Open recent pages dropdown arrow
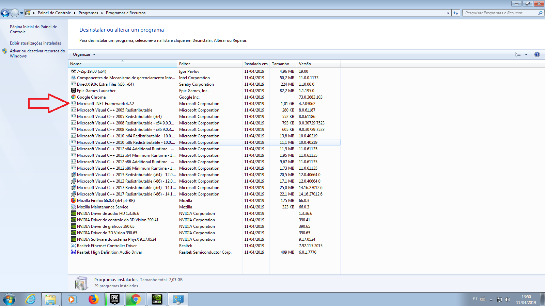Image resolution: width=545 pixels, height=306 pixels. click(x=21, y=13)
